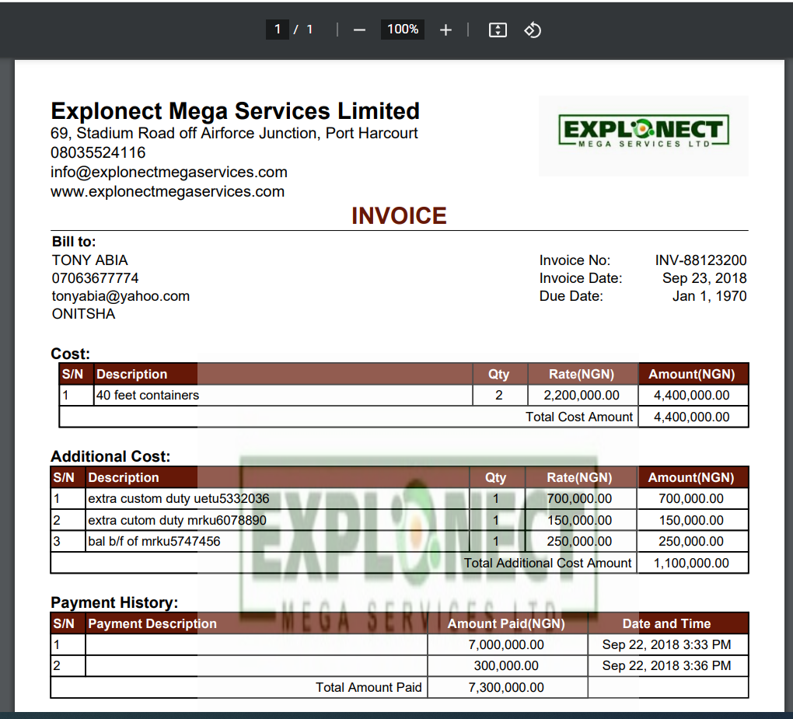
Task: Select the 'extra custom duty uetu5332036' row
Action: pos(179,498)
